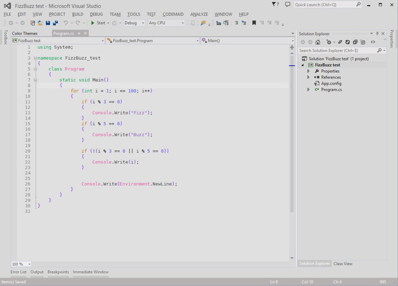Open the Immediate Window panel tab
Image resolution: width=398 pixels, height=286 pixels.
[90, 272]
